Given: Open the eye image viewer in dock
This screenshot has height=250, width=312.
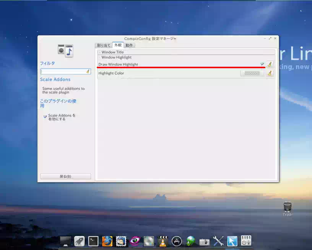Looking at the screenshot, I should (135, 241).
